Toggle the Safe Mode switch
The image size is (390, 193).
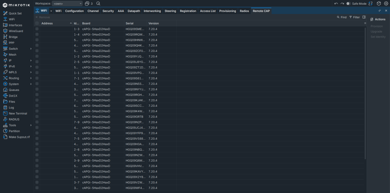tap(348, 4)
